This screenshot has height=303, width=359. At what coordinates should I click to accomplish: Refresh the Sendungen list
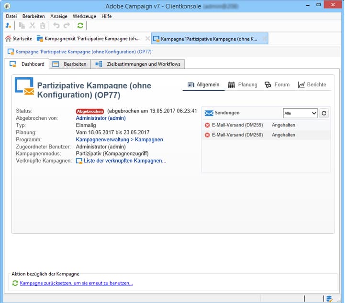(324, 113)
